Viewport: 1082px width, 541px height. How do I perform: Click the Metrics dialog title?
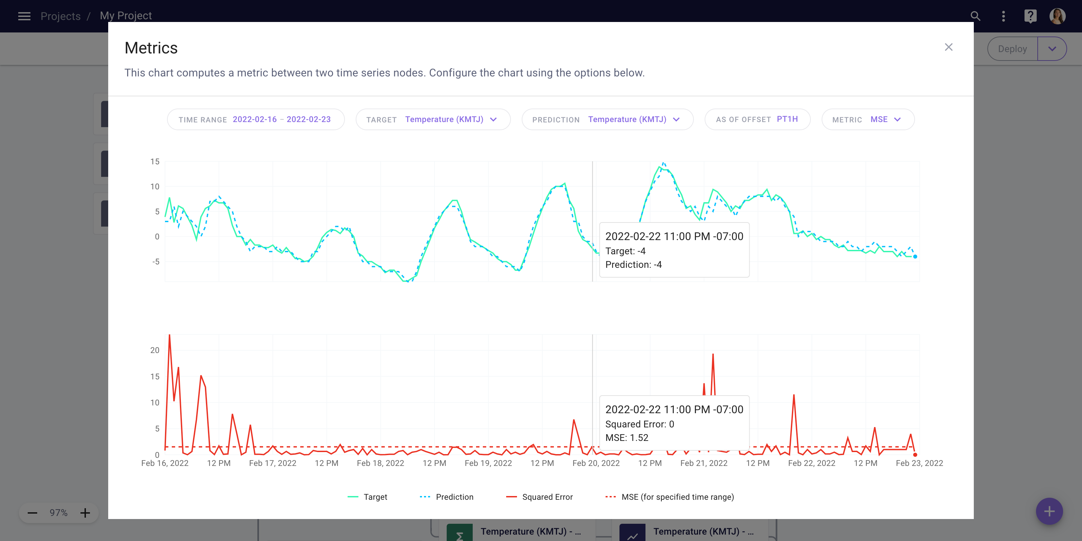[x=151, y=48]
